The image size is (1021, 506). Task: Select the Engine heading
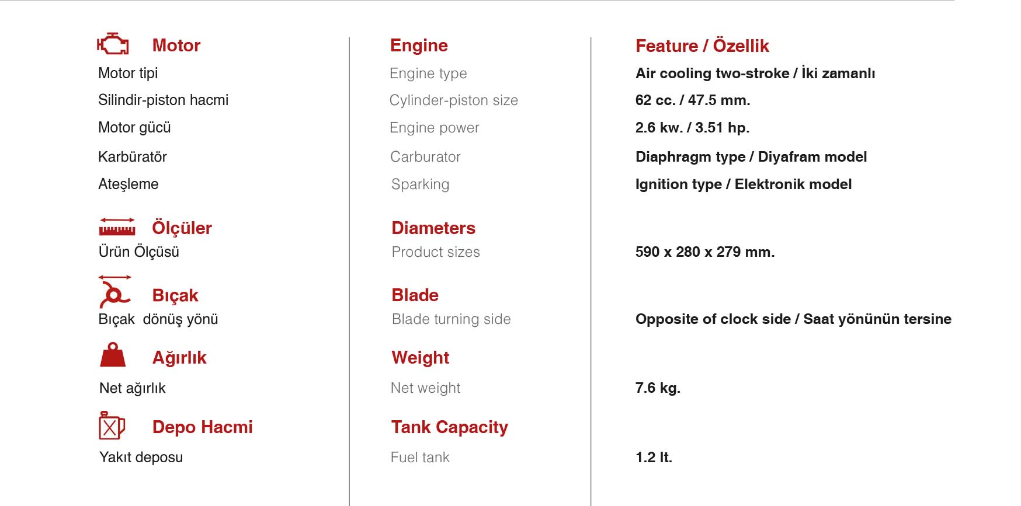(419, 46)
